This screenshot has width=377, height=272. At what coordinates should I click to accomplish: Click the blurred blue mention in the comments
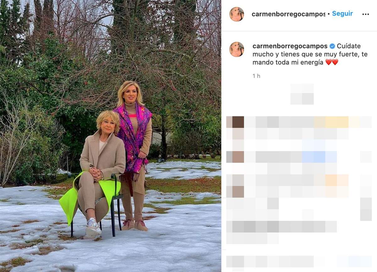[x=320, y=157]
